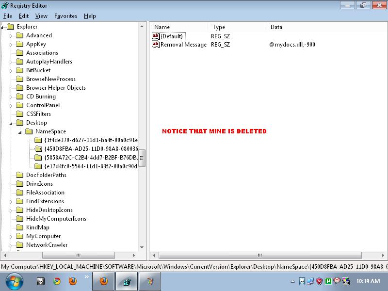388x291 pixels.
Task: Expand the CD Burning key
Action: click(11, 97)
